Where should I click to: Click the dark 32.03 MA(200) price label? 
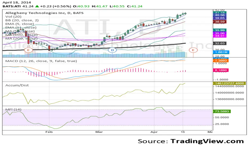coord(220,43)
